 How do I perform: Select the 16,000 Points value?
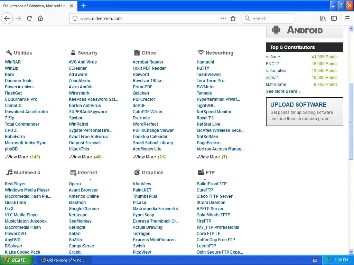coord(324,64)
